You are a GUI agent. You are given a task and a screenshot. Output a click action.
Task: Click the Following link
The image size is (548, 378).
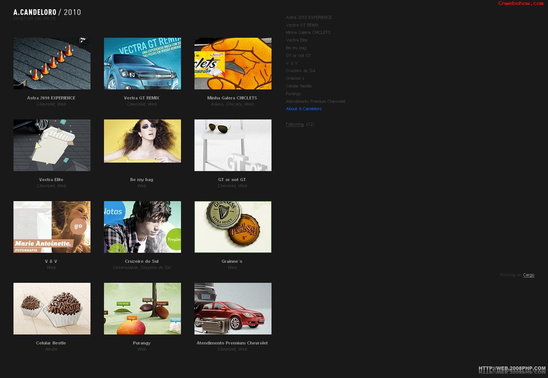295,124
